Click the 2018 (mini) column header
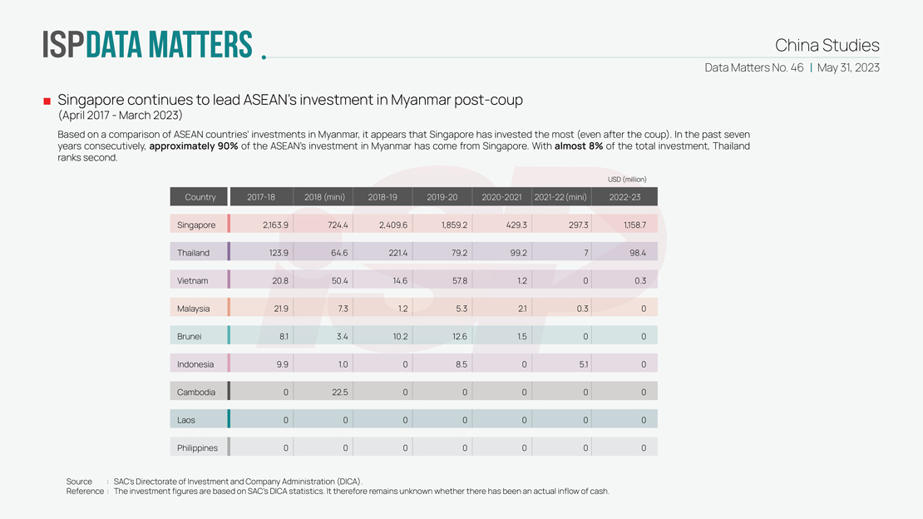This screenshot has height=519, width=923. coord(324,197)
